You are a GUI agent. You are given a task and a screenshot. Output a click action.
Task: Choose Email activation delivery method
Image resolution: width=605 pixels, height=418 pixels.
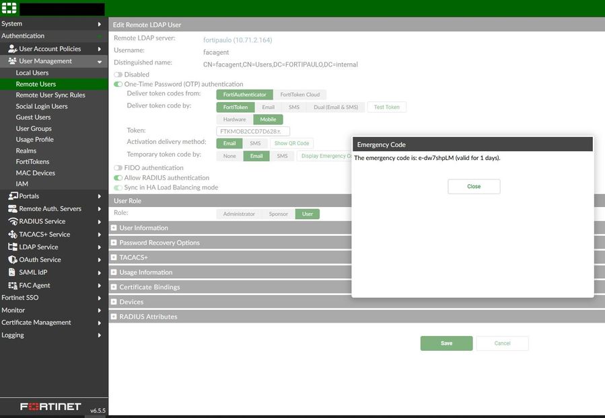[x=229, y=143]
